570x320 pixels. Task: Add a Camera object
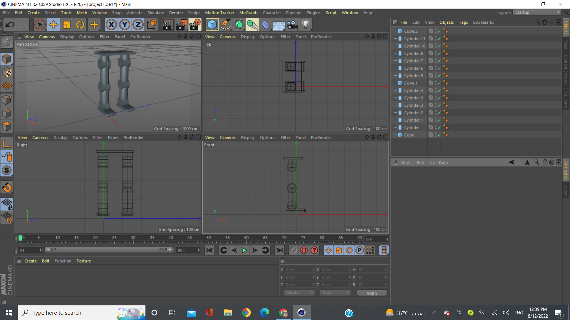(292, 25)
